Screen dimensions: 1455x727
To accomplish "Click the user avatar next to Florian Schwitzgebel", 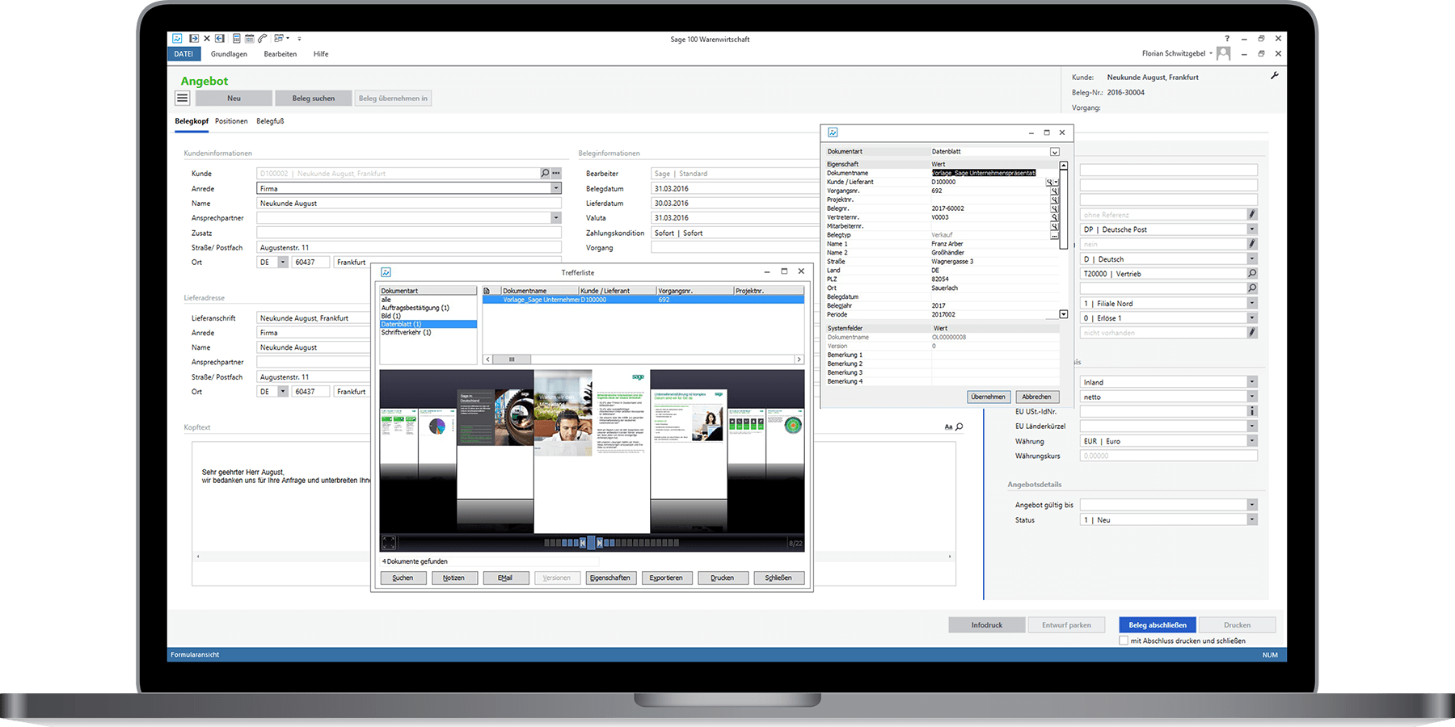I will pyautogui.click(x=1224, y=53).
